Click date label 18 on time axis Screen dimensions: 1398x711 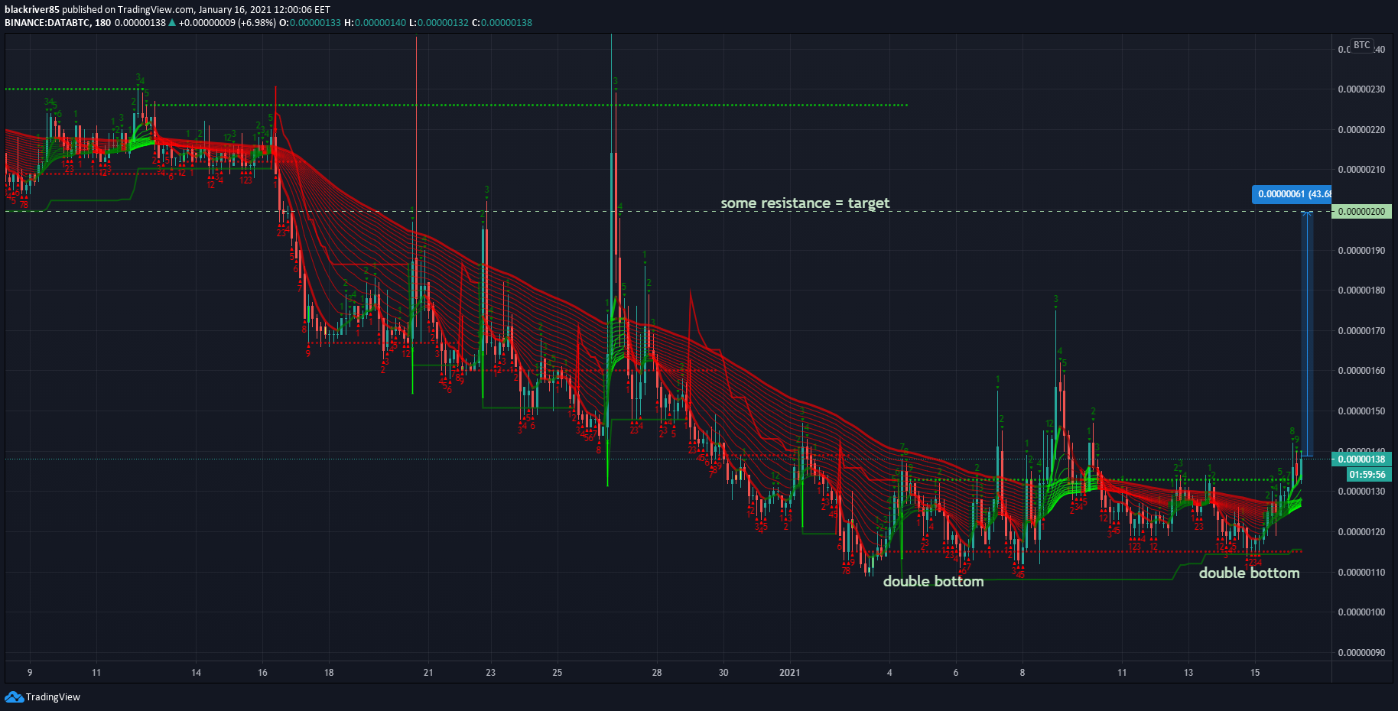pos(329,673)
